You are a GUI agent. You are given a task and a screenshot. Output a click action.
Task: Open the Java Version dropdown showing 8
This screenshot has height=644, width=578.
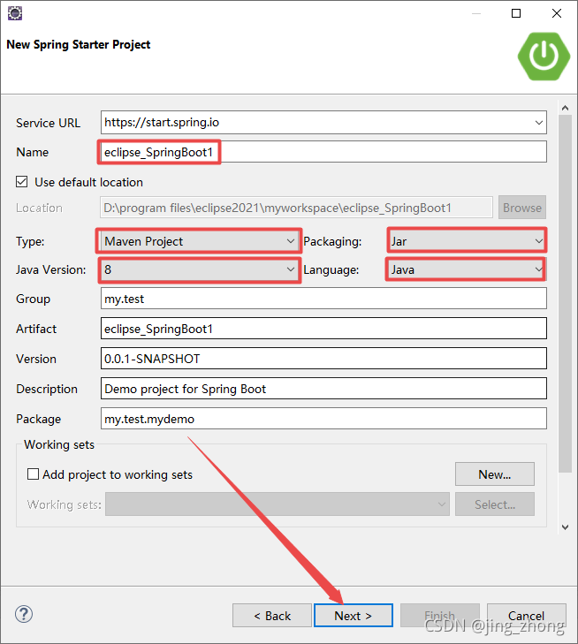[x=199, y=269]
